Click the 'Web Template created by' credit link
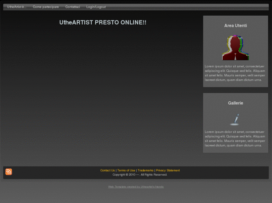 [x=136, y=187]
